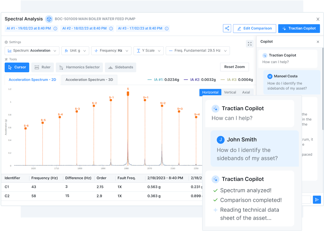Viewport: 324px width, 231px height.
Task: Click the asset cube icon
Action: 49,19
